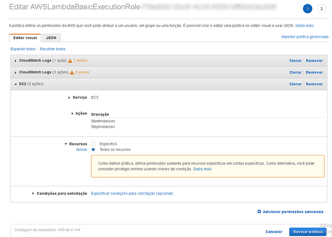Screen dimensions: 332x237
Task: Click the Gravação heading
Action: (x=100, y=114)
